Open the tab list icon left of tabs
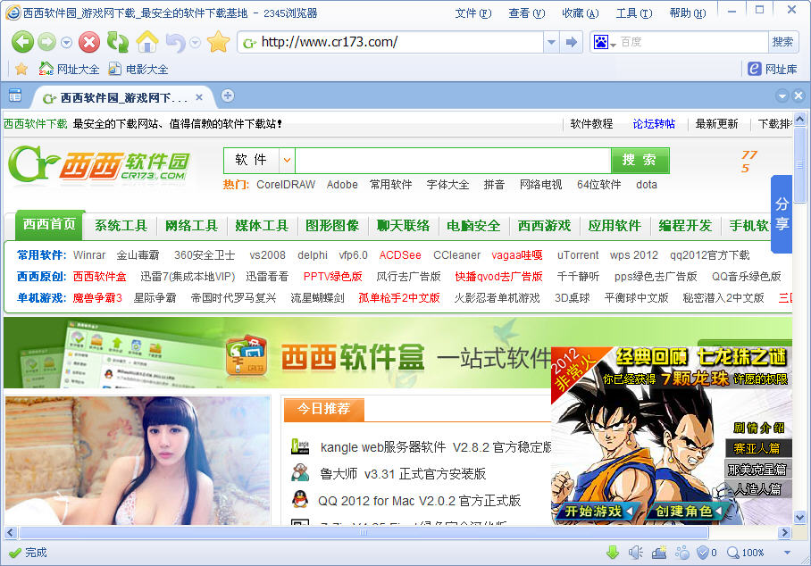811x566 pixels. 15,96
